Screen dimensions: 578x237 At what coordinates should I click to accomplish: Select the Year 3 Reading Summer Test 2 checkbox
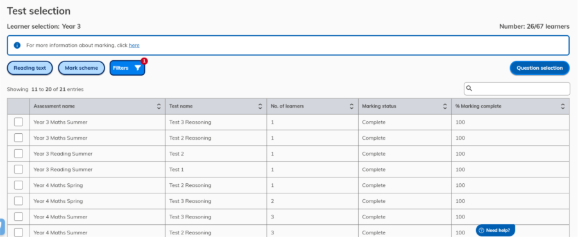(x=19, y=154)
